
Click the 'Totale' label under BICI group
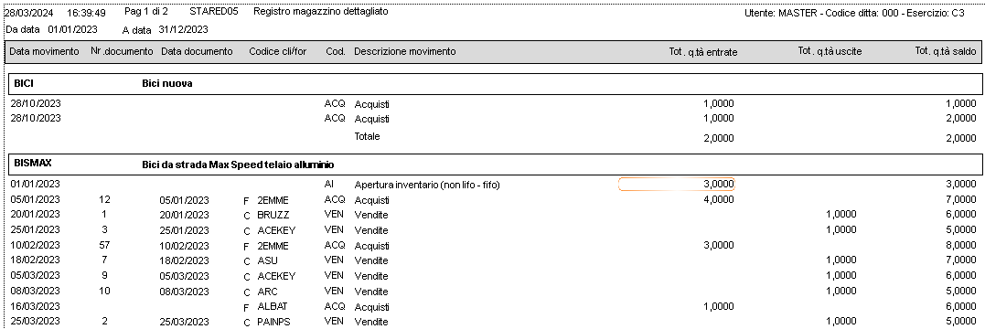click(x=367, y=136)
